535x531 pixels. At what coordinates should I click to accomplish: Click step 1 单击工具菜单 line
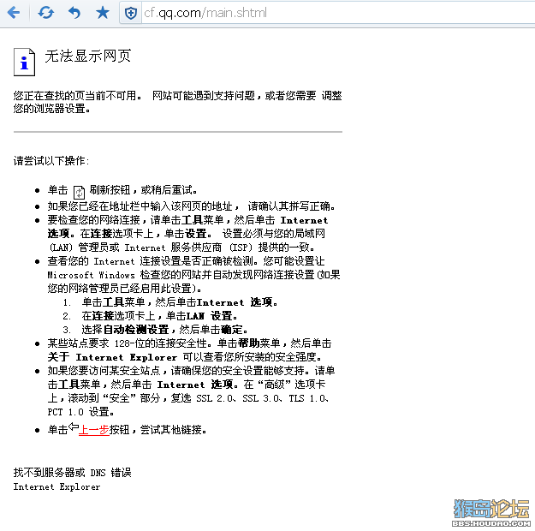tap(180, 302)
